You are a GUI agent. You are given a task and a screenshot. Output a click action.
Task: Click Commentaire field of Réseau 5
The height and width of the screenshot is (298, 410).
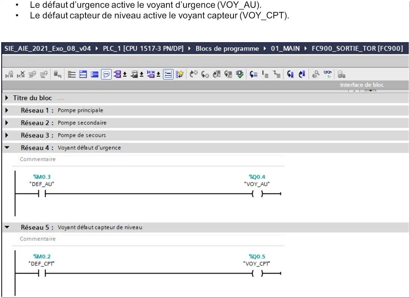[x=152, y=239]
